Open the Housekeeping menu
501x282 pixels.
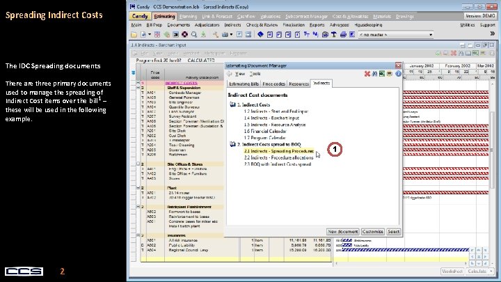368,25
